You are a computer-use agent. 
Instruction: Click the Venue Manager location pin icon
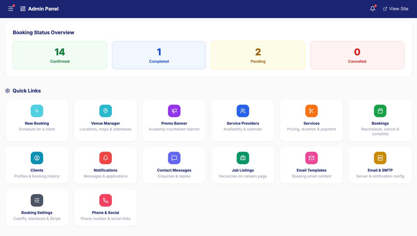[105, 111]
